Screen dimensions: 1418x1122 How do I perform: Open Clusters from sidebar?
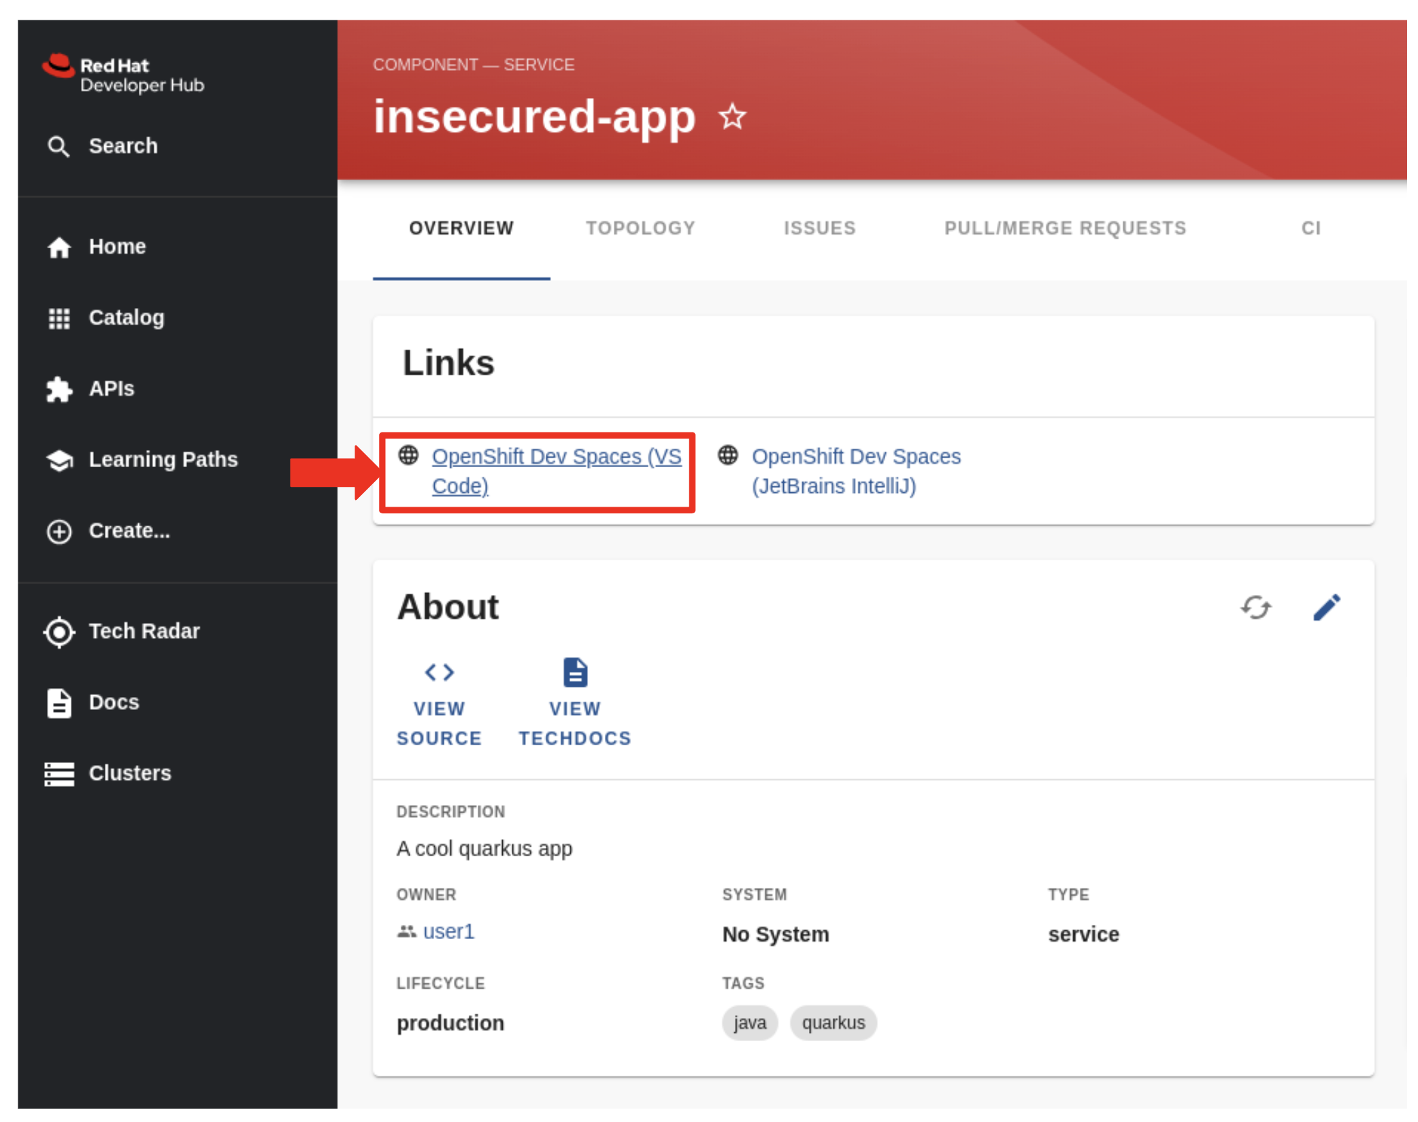click(130, 773)
